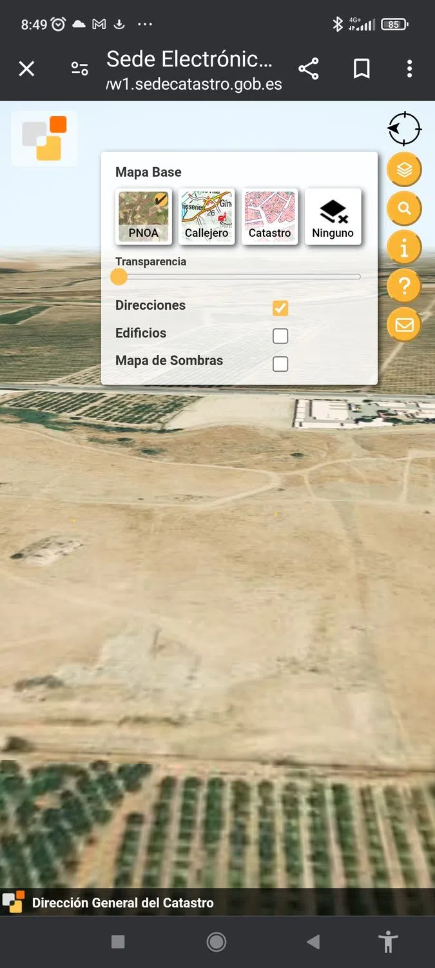Image resolution: width=435 pixels, height=968 pixels.
Task: Open the help question mark button
Action: tap(404, 286)
